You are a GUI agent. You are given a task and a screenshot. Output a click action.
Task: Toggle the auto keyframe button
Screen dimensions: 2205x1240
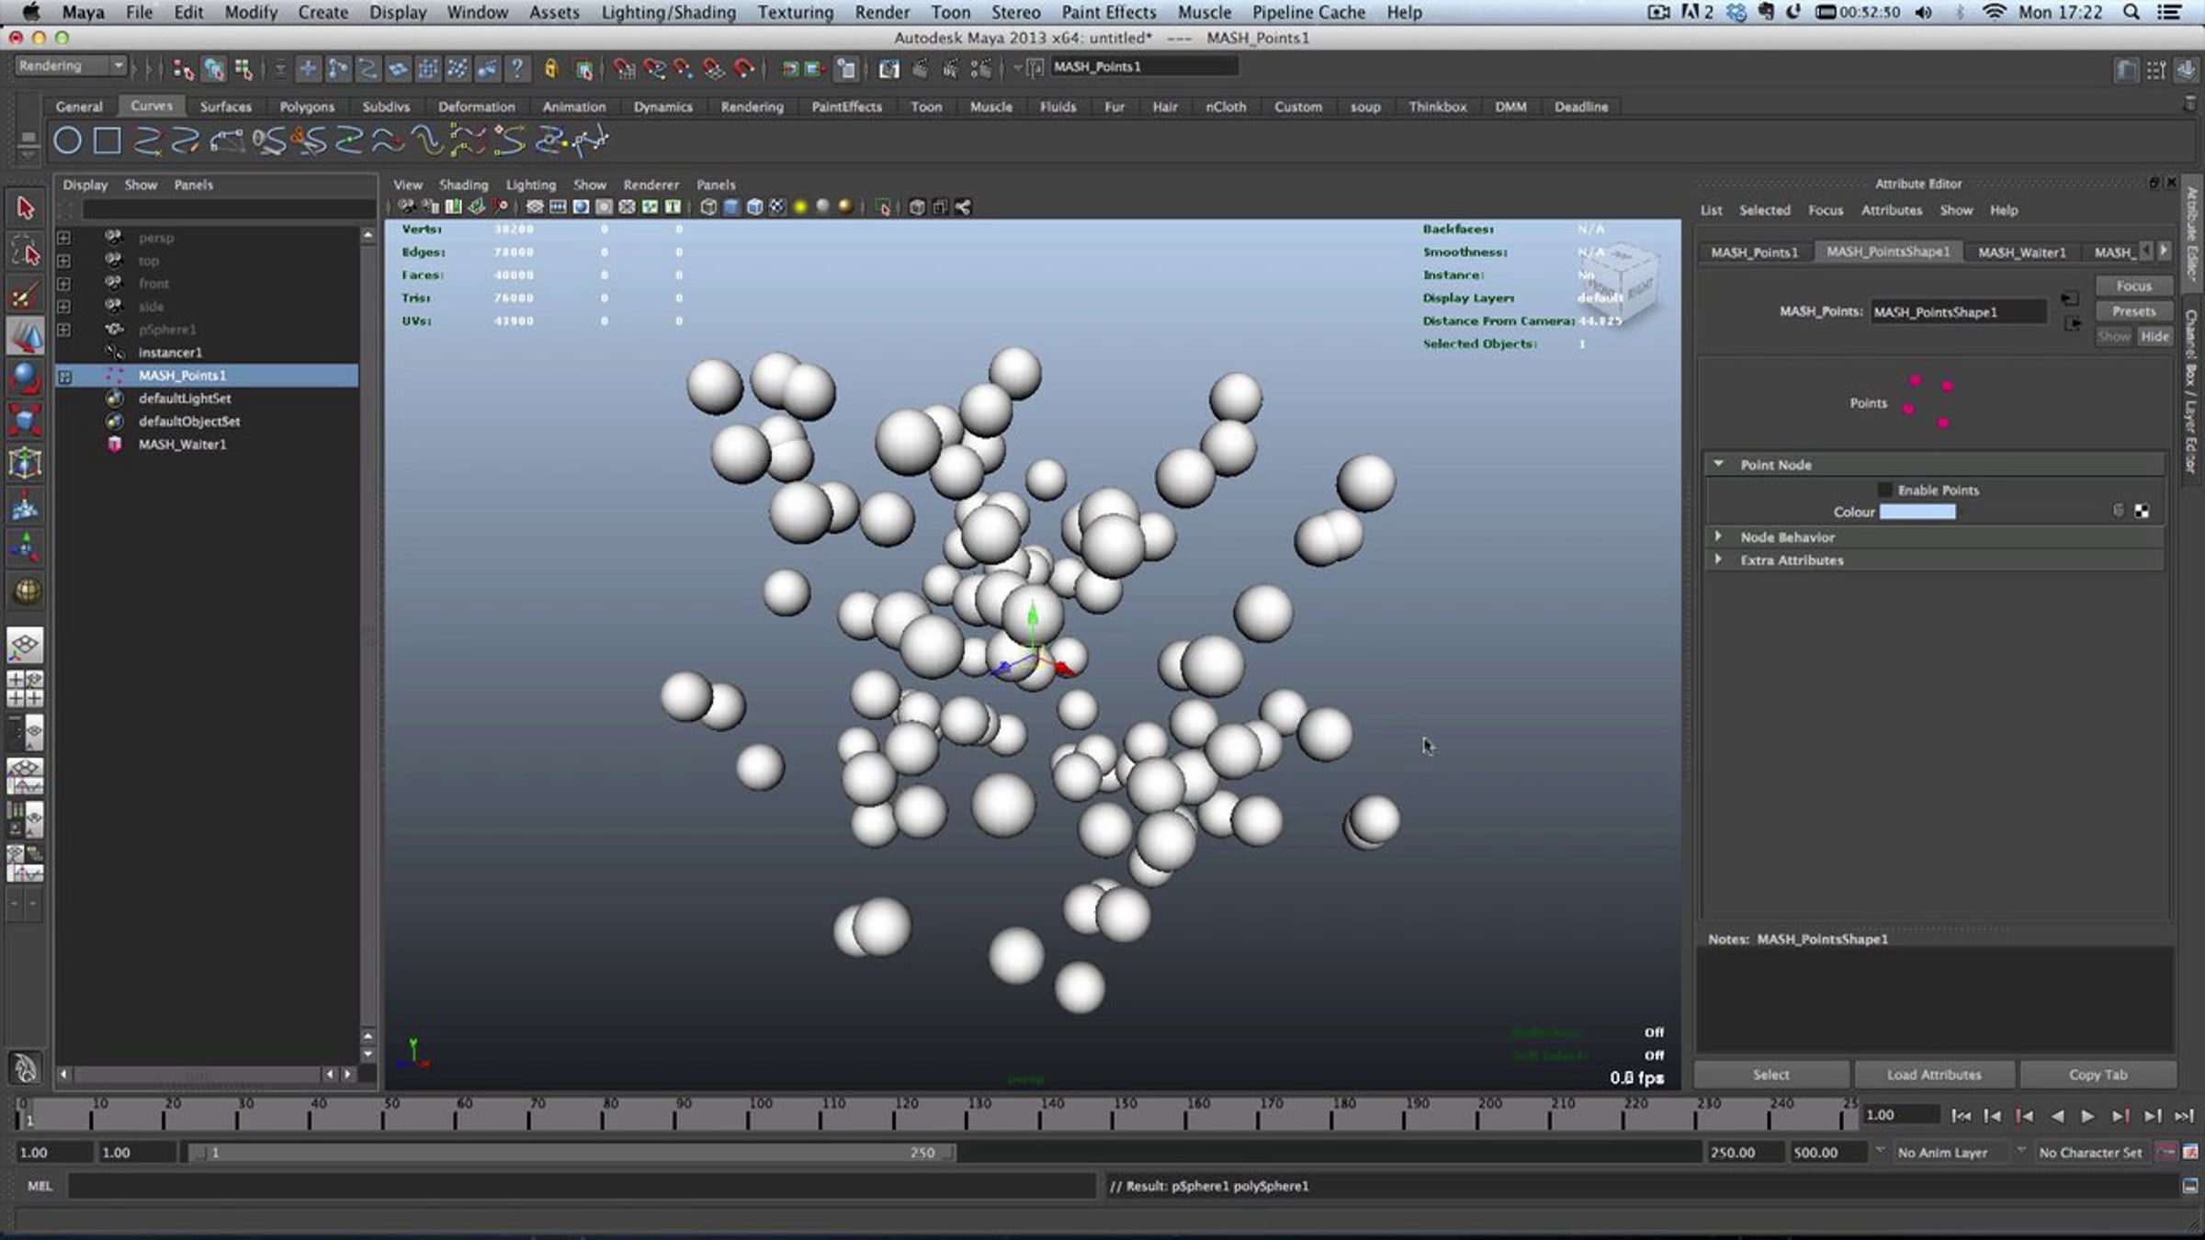point(2166,1152)
